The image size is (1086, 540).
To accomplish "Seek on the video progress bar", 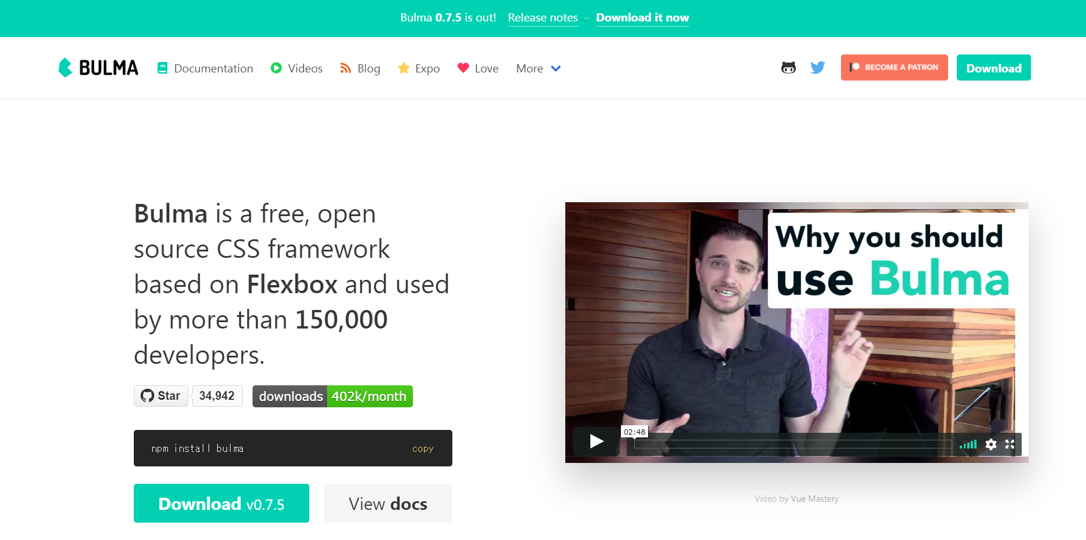I will pyautogui.click(x=794, y=444).
